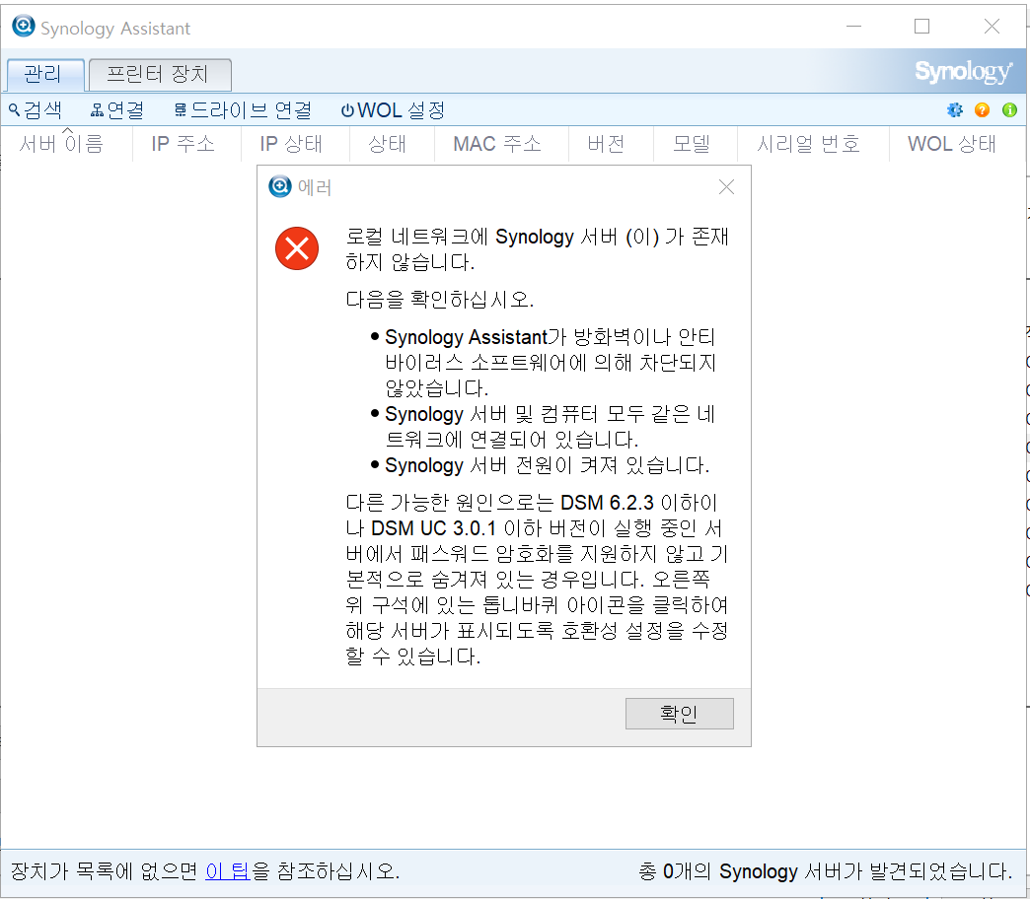
Task: Close the Synology Assistant window
Action: [992, 27]
